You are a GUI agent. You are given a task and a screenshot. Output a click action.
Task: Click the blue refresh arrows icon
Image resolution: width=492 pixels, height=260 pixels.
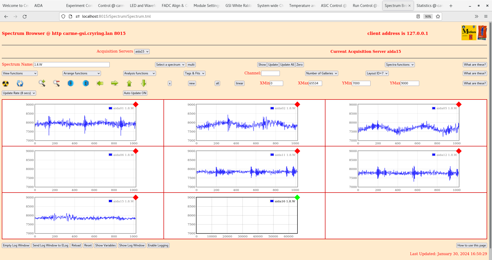[x=20, y=83]
